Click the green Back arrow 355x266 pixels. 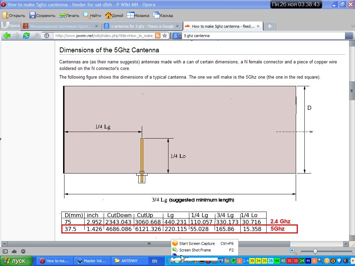coord(7,35)
